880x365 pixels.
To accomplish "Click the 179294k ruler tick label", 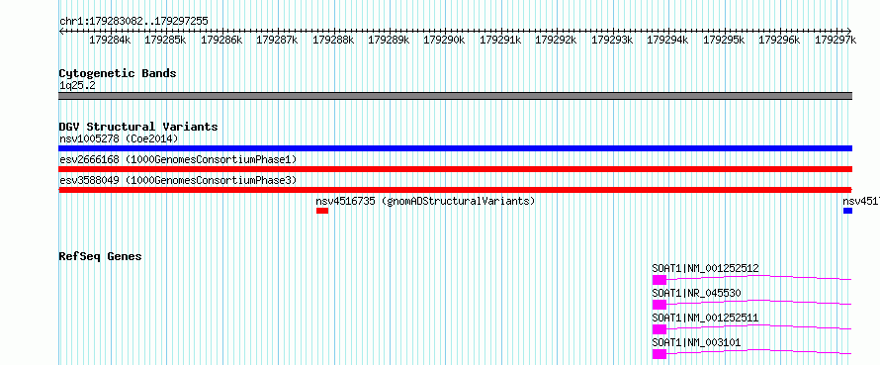I will click(667, 40).
